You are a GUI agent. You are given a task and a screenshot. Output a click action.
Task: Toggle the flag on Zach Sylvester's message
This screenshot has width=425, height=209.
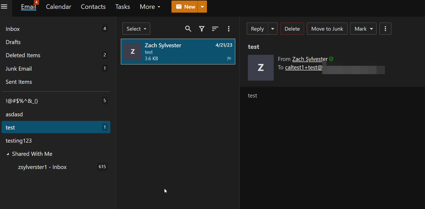(x=229, y=59)
